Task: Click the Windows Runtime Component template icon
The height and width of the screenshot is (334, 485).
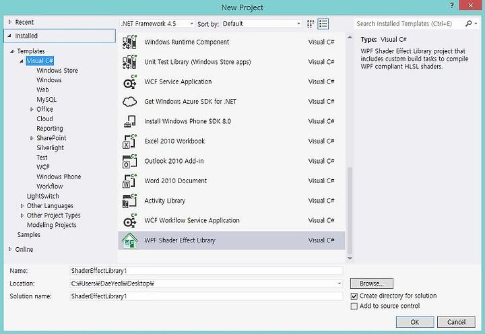Action: (129, 42)
